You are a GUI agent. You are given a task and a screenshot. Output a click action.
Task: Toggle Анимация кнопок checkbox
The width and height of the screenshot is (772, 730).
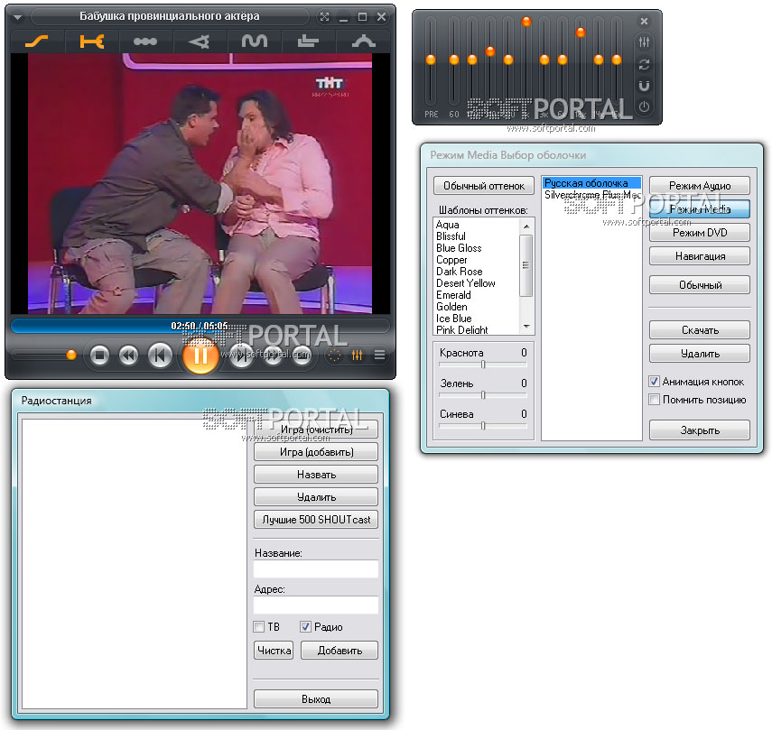pyautogui.click(x=655, y=381)
